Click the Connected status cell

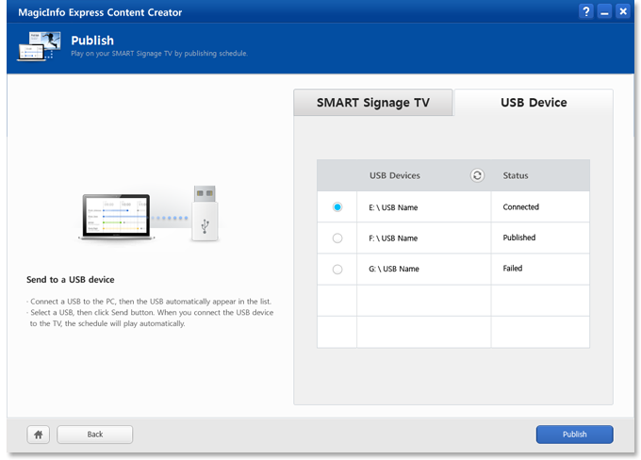point(540,206)
